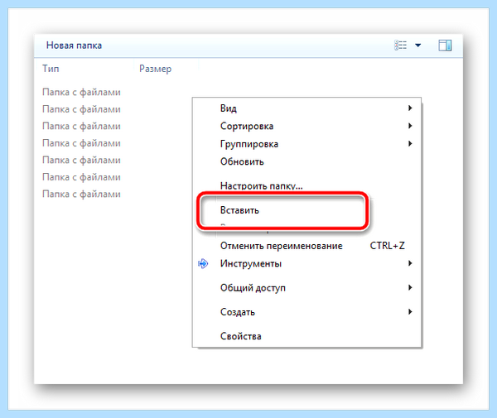Open the view options dropdown arrow
This screenshot has height=418, width=497.
(418, 46)
